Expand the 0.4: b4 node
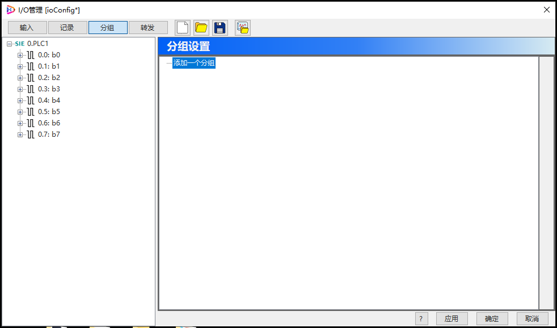 20,101
